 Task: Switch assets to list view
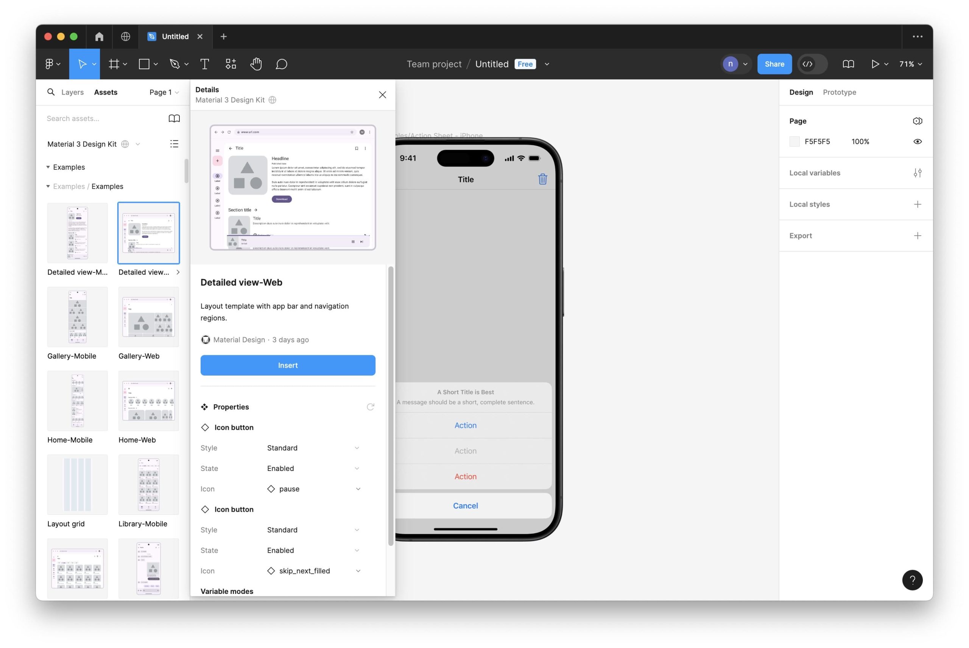point(174,144)
